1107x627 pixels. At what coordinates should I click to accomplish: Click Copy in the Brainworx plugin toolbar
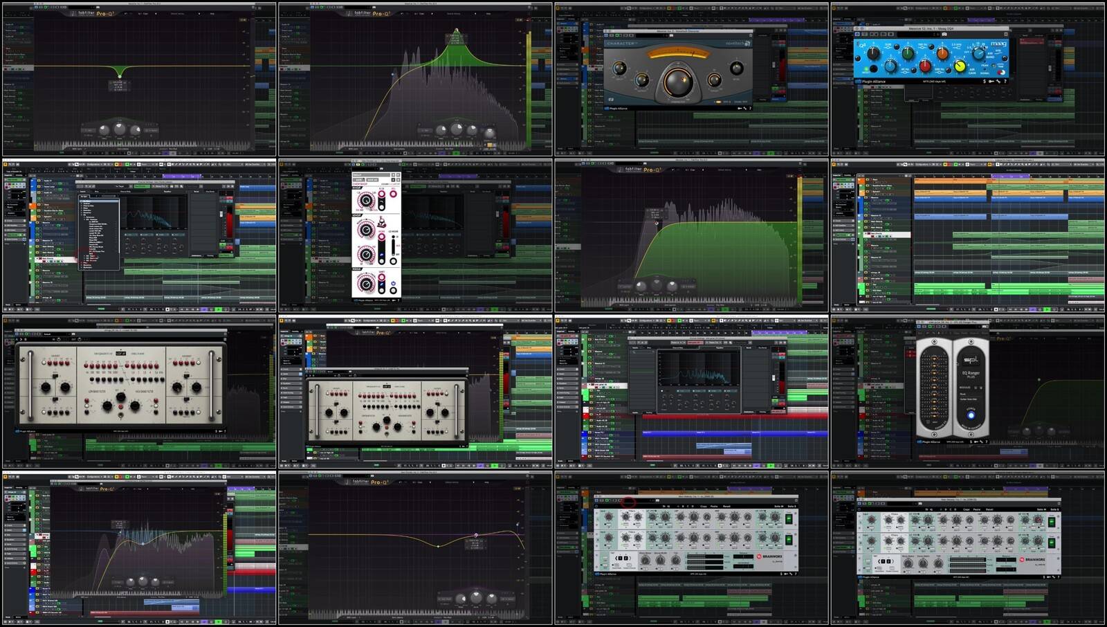click(x=704, y=507)
